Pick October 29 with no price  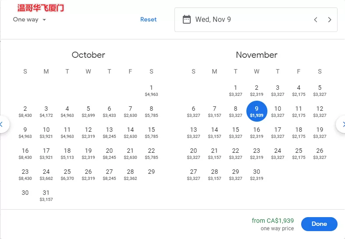coord(151,172)
